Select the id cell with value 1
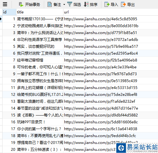Screen dimensions: 158x153 [9, 19]
